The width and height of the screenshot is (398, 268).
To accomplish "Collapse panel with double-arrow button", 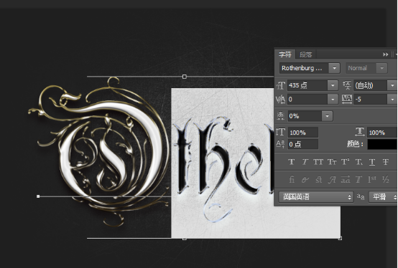I will tap(385, 54).
